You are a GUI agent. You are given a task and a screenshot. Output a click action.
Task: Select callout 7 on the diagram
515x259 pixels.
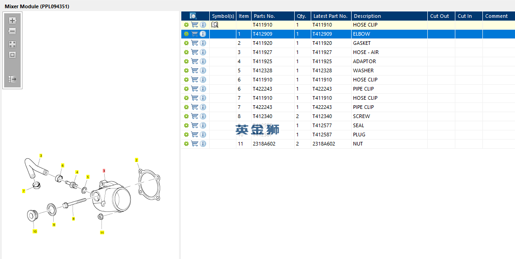point(24,191)
